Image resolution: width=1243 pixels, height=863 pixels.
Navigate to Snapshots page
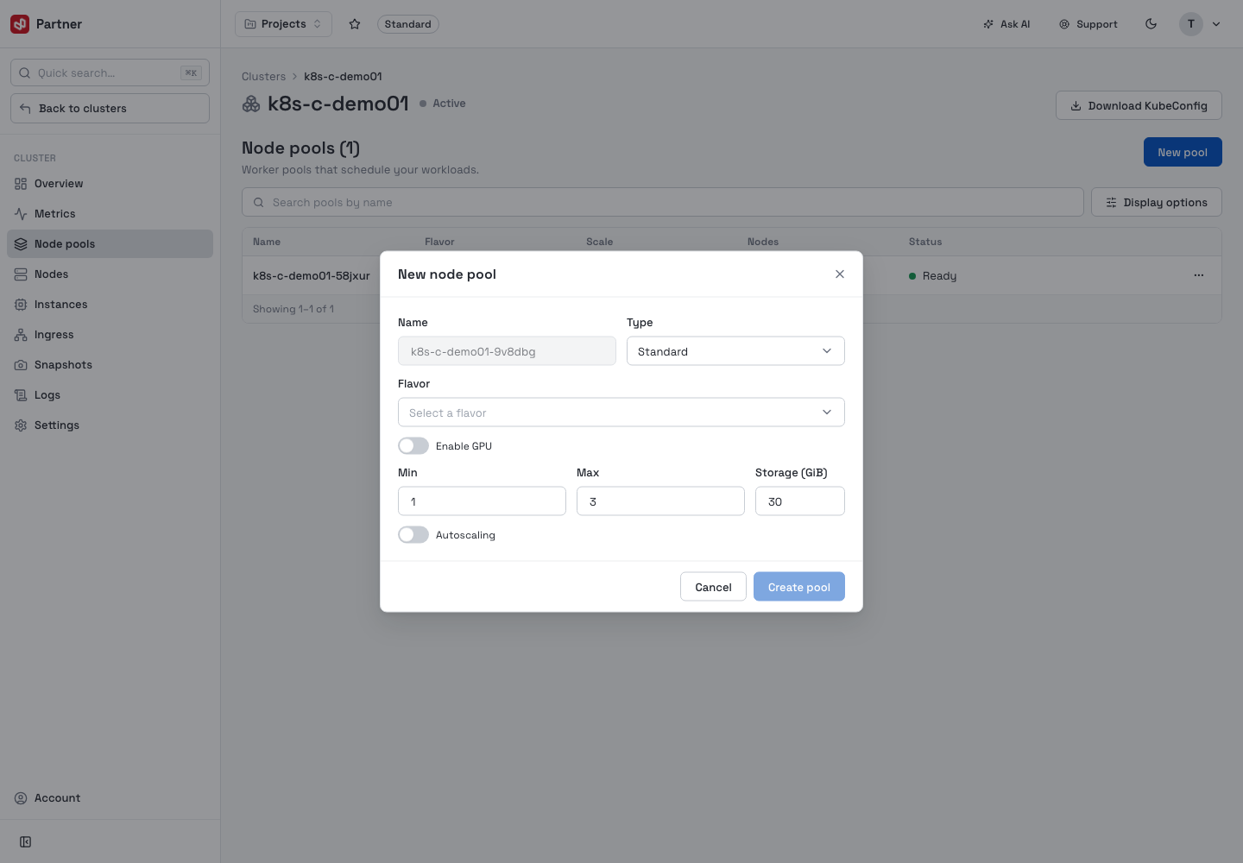point(110,365)
